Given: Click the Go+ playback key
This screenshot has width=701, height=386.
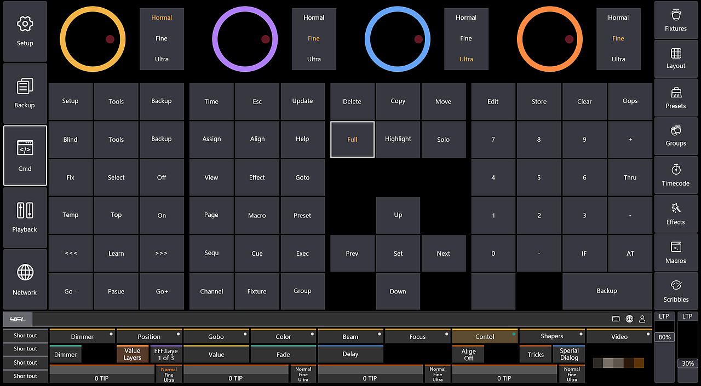Looking at the screenshot, I should [162, 291].
